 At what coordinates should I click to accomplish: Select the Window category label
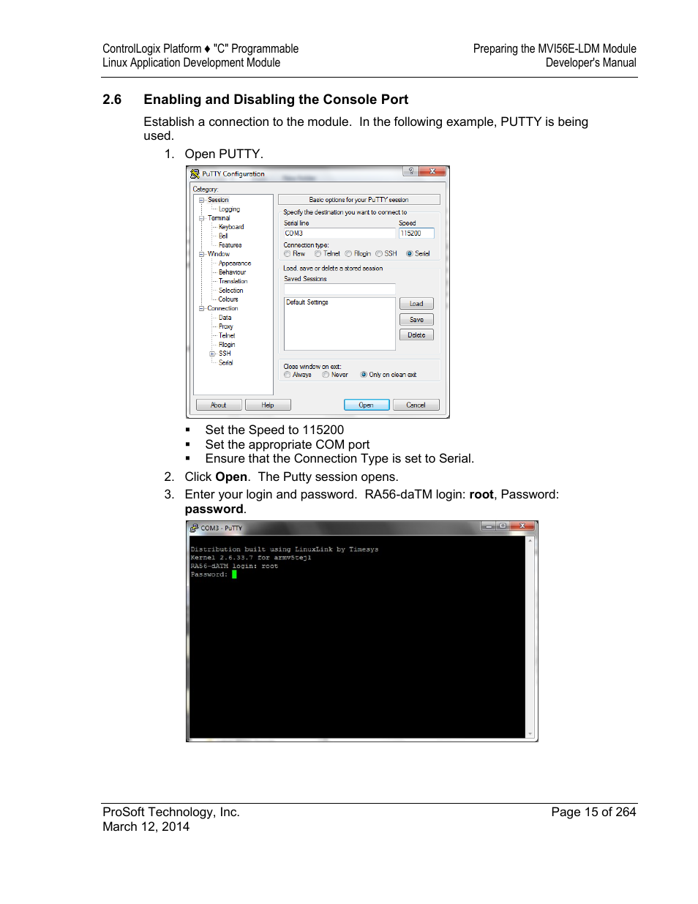pyautogui.click(x=218, y=254)
